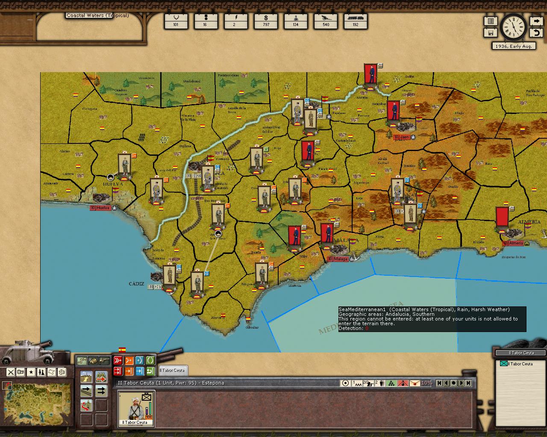Viewport: 547px width, 437px height.
Task: Jump to the last stack arrow
Action: click(469, 383)
